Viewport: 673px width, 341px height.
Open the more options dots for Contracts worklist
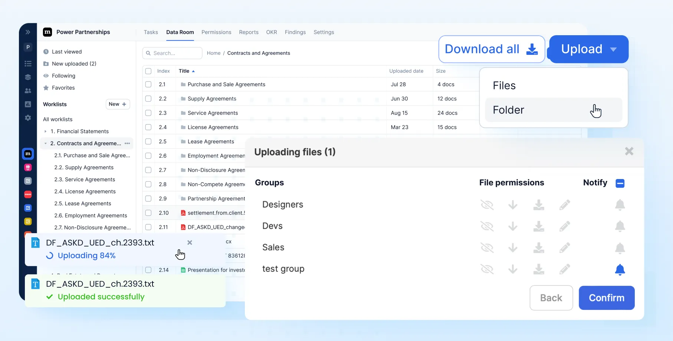(127, 143)
